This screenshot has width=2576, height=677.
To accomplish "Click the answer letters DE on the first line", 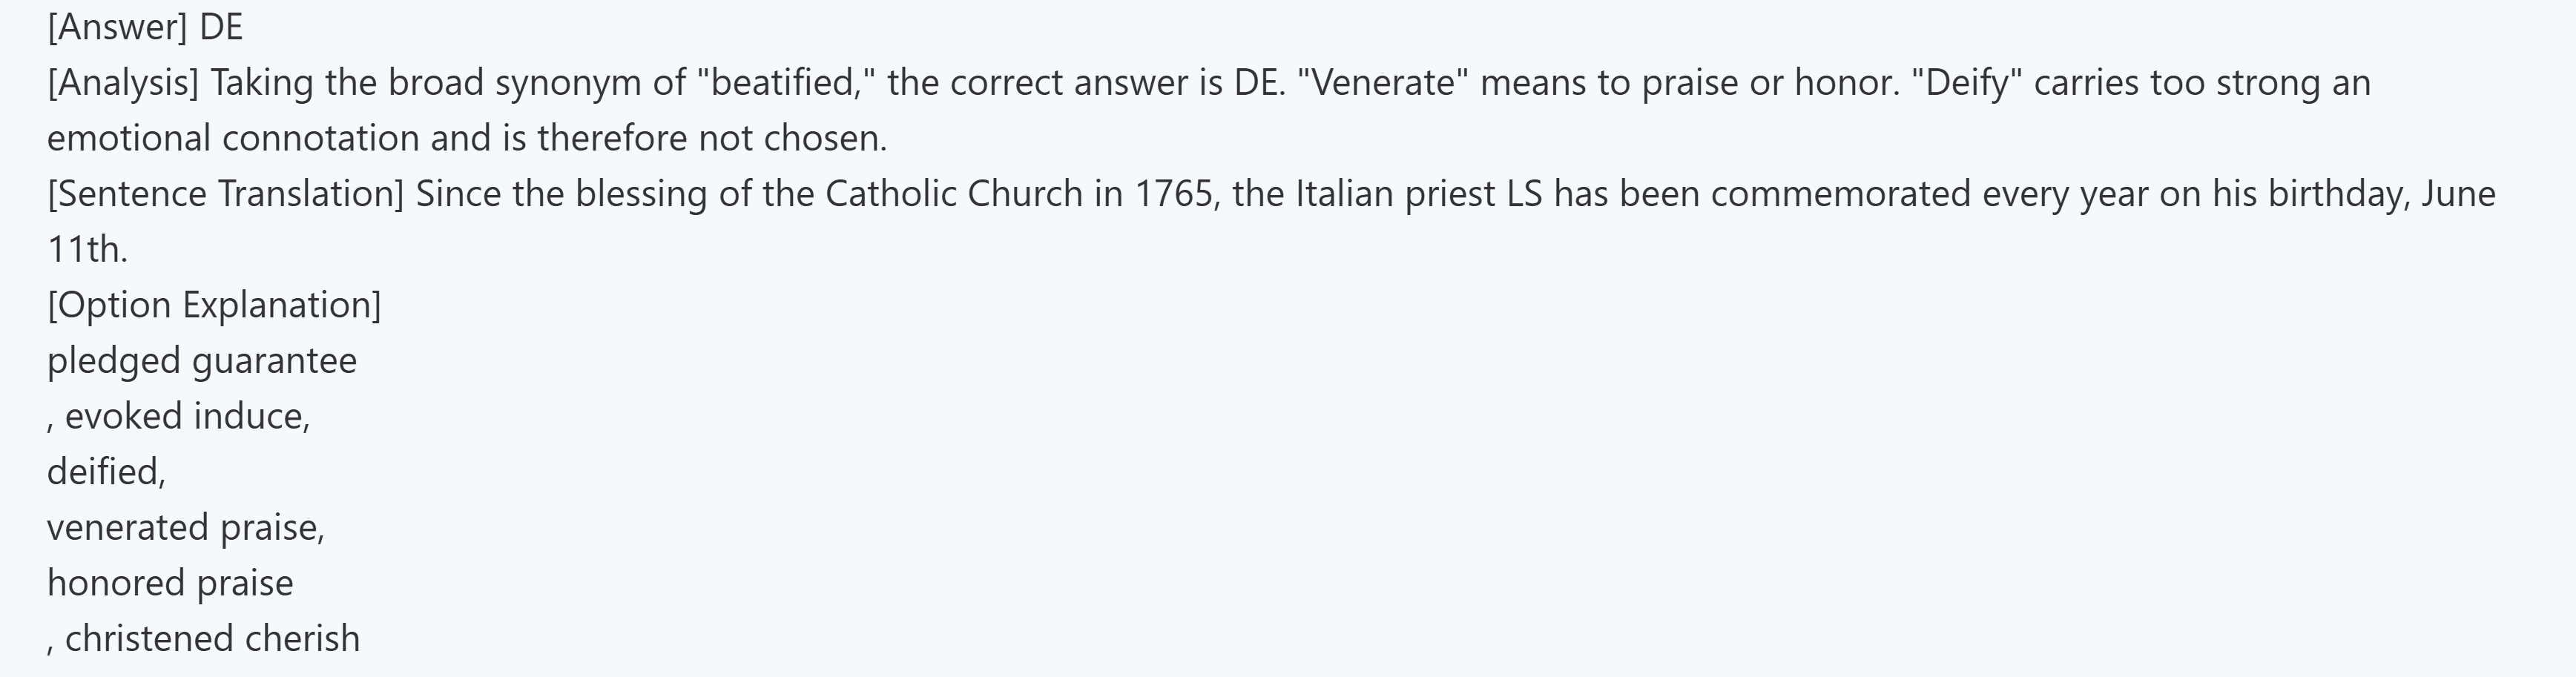I will point(221,27).
